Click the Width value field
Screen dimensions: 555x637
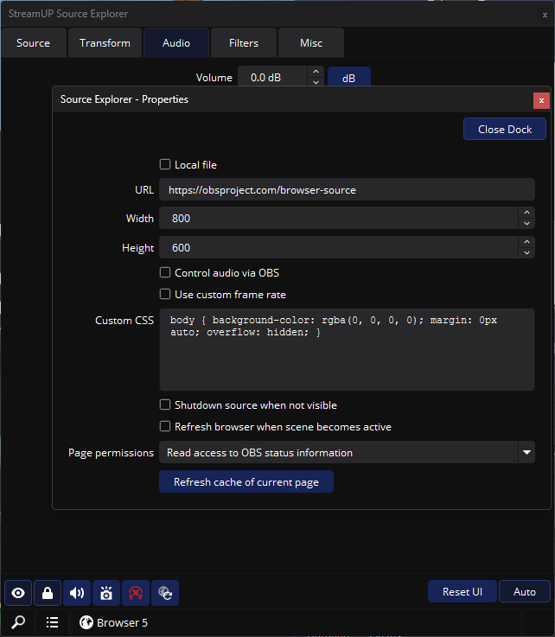[x=339, y=218]
